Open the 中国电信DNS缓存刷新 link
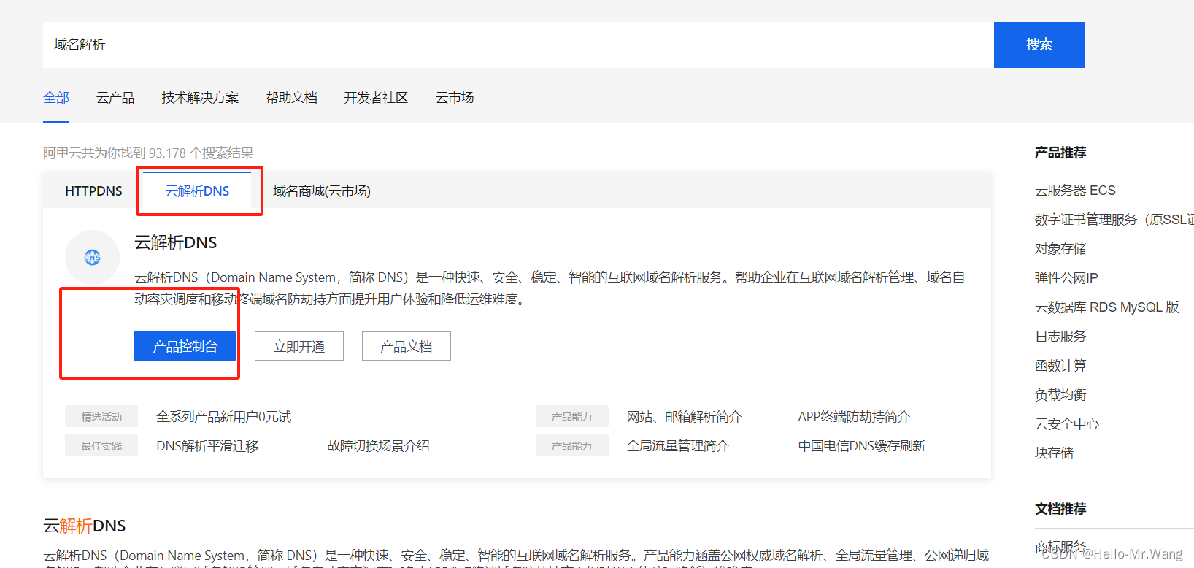 862,446
